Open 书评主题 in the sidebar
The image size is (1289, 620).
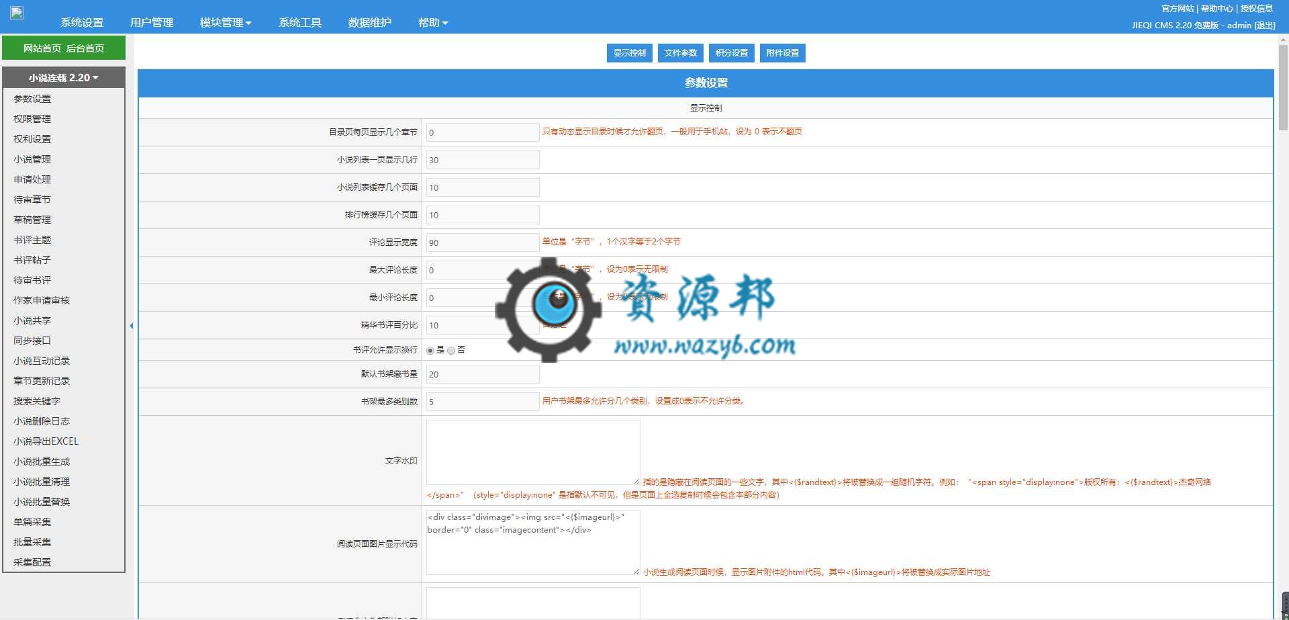[32, 240]
